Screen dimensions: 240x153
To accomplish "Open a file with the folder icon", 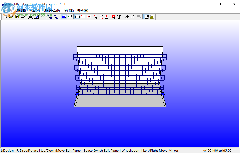I will (11, 16).
